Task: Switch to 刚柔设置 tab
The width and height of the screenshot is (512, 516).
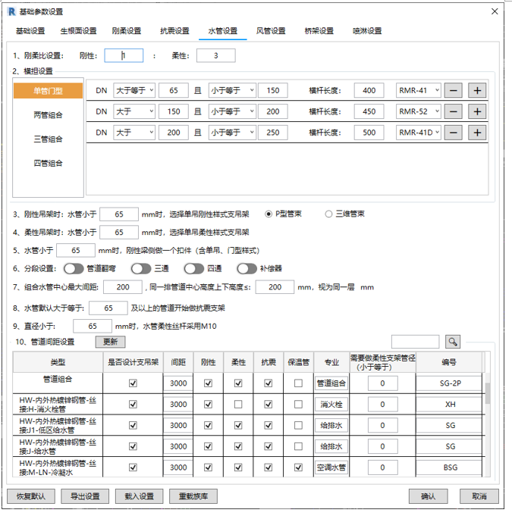Action: tap(127, 31)
